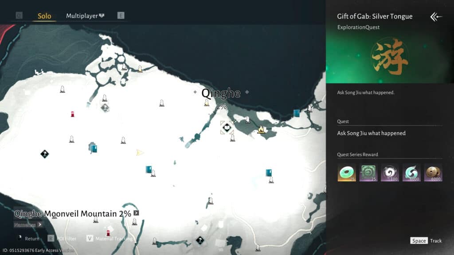Toggle Material Tracking
Viewport: 454px width, 255px height.
[109, 239]
